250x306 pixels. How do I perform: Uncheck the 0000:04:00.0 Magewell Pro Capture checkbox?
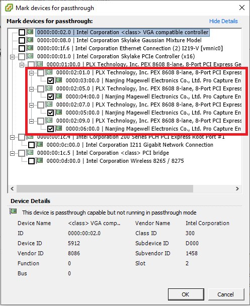point(50,97)
